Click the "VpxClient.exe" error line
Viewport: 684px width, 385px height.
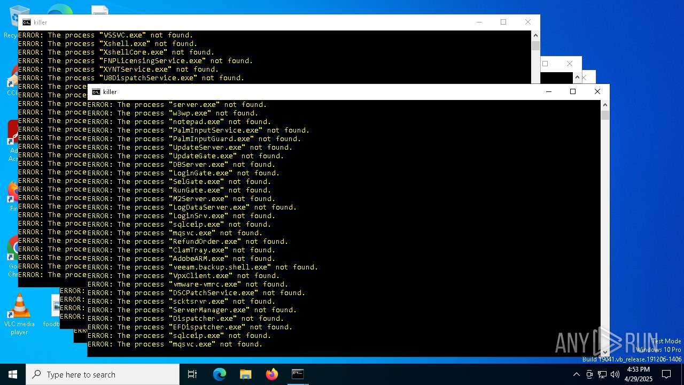coord(184,276)
